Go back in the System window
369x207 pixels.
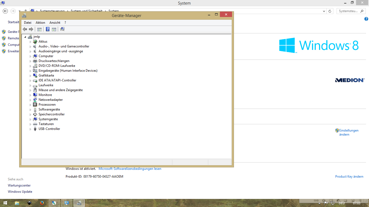(x=5, y=11)
